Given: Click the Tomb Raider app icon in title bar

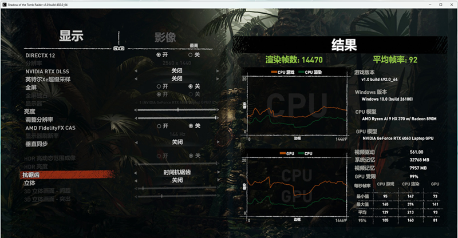Looking at the screenshot, I should (5, 5).
